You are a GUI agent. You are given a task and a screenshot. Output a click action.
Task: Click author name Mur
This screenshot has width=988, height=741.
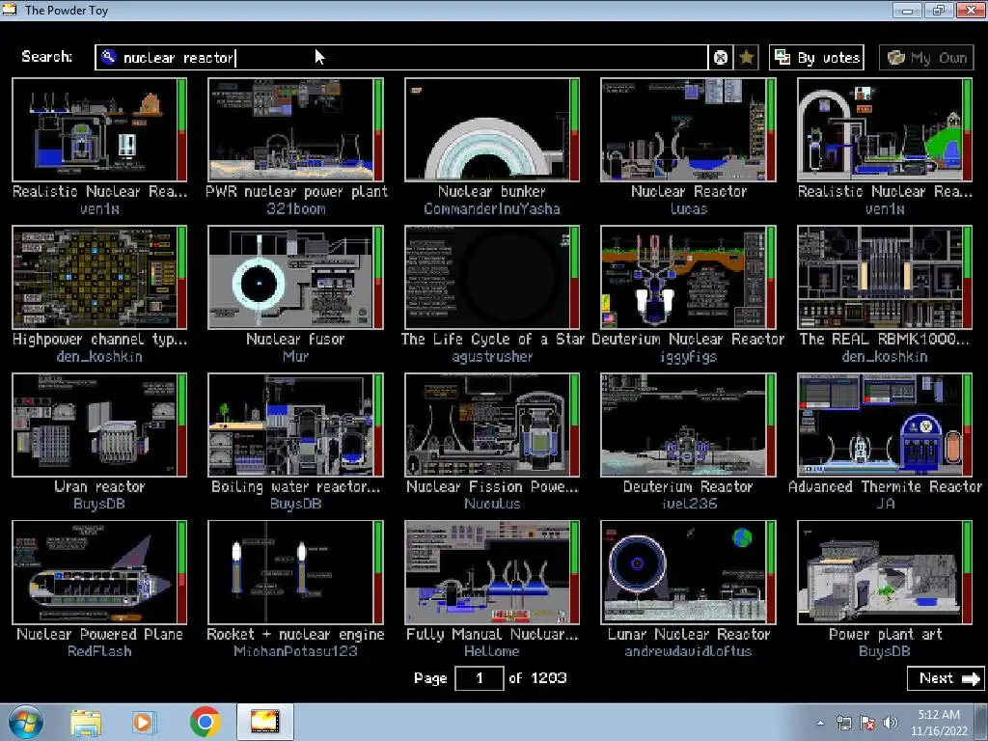click(x=295, y=357)
